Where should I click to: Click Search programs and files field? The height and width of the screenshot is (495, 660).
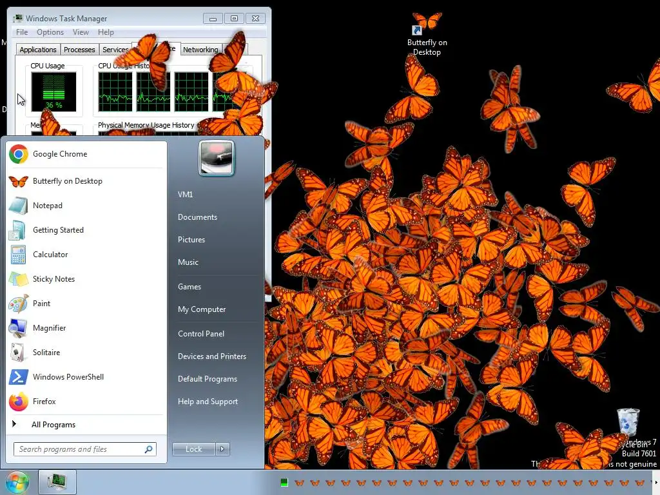85,449
